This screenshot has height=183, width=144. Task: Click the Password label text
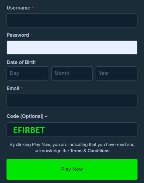coord(18,35)
